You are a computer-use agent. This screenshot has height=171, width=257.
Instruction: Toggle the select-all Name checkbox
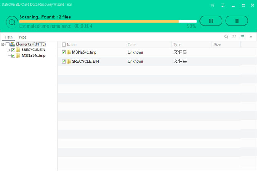click(x=64, y=45)
